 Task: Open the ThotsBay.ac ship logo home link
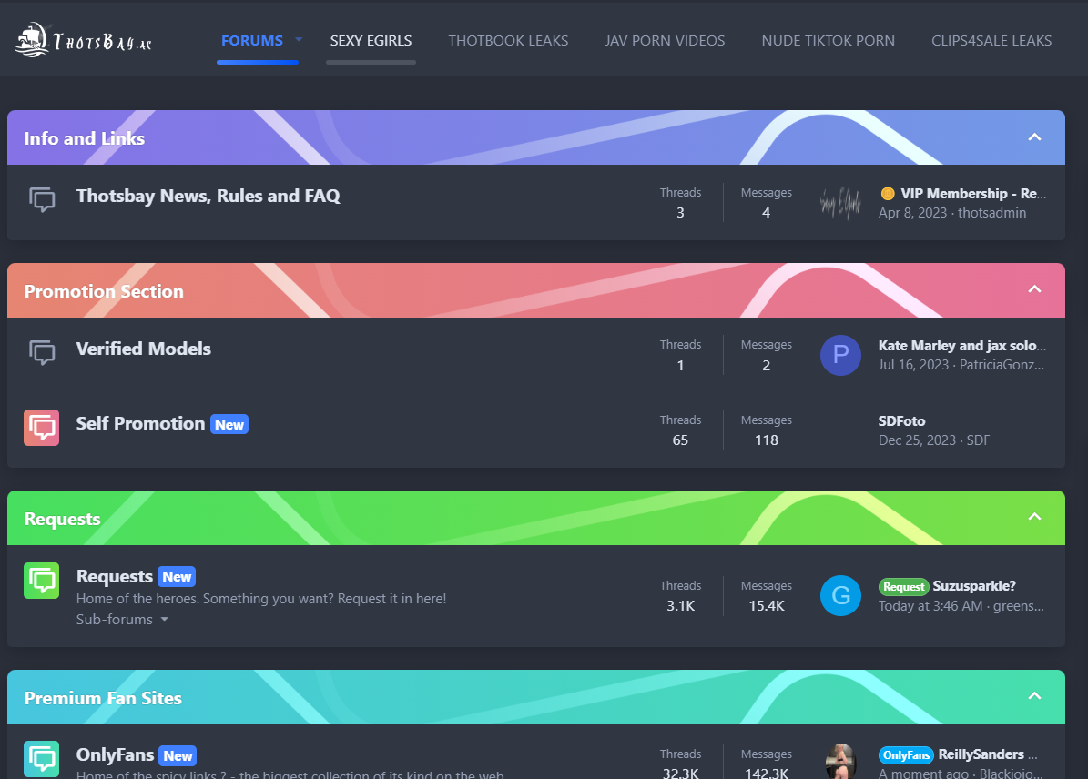point(83,39)
